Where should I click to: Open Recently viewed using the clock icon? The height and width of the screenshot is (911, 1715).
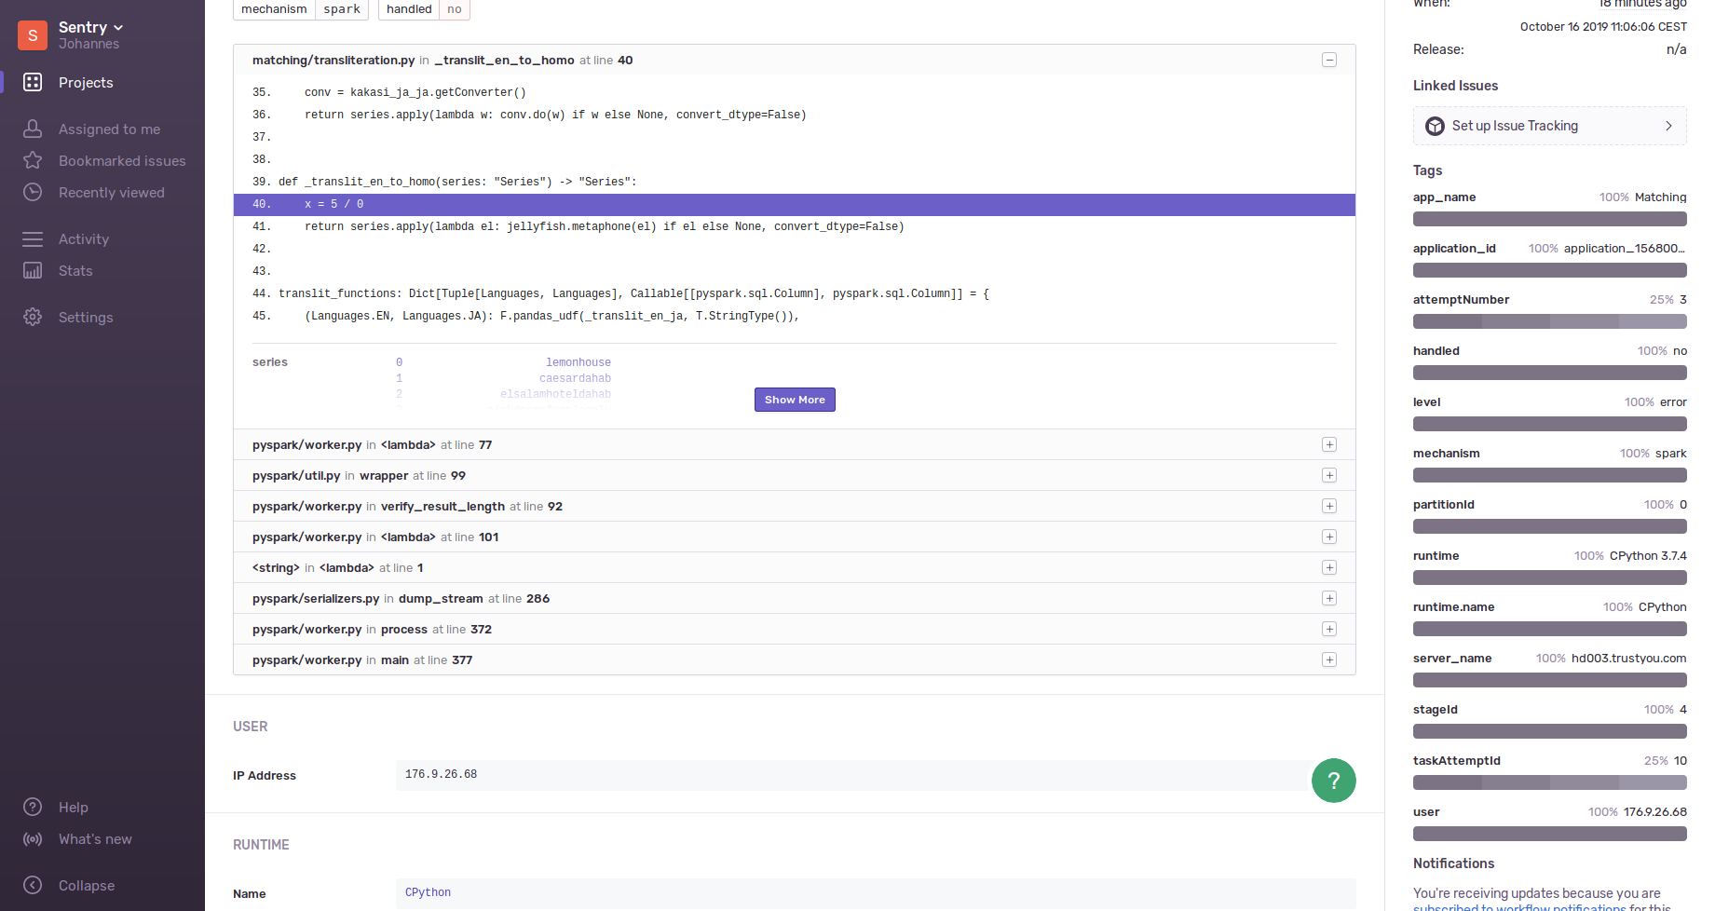33,192
